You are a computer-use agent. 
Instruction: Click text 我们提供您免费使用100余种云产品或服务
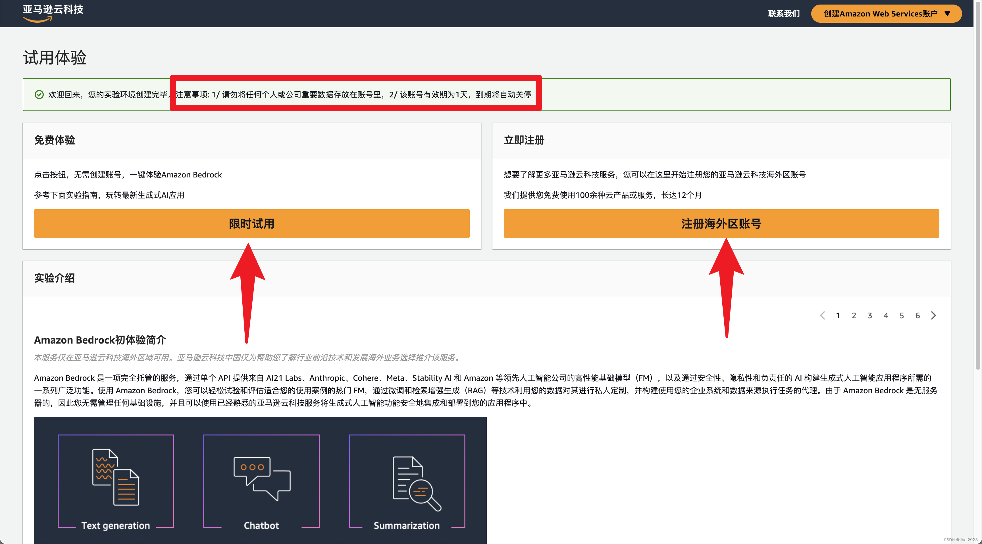coord(578,195)
